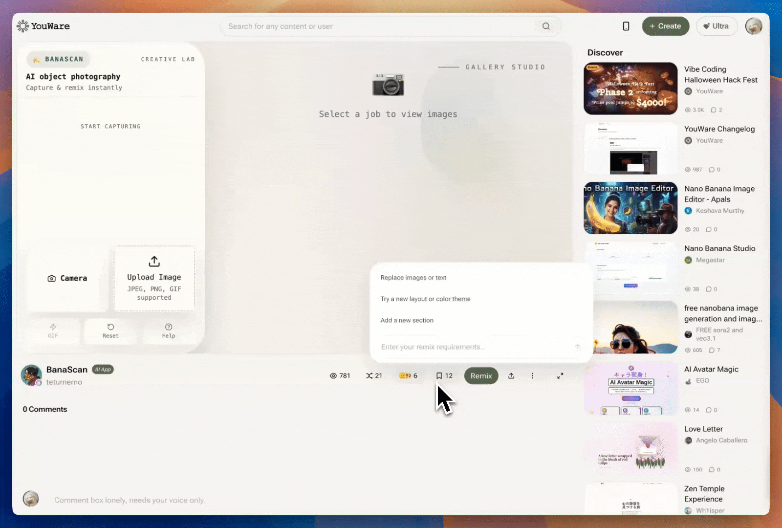Click the AI App tag
This screenshot has height=528, width=782.
click(103, 370)
